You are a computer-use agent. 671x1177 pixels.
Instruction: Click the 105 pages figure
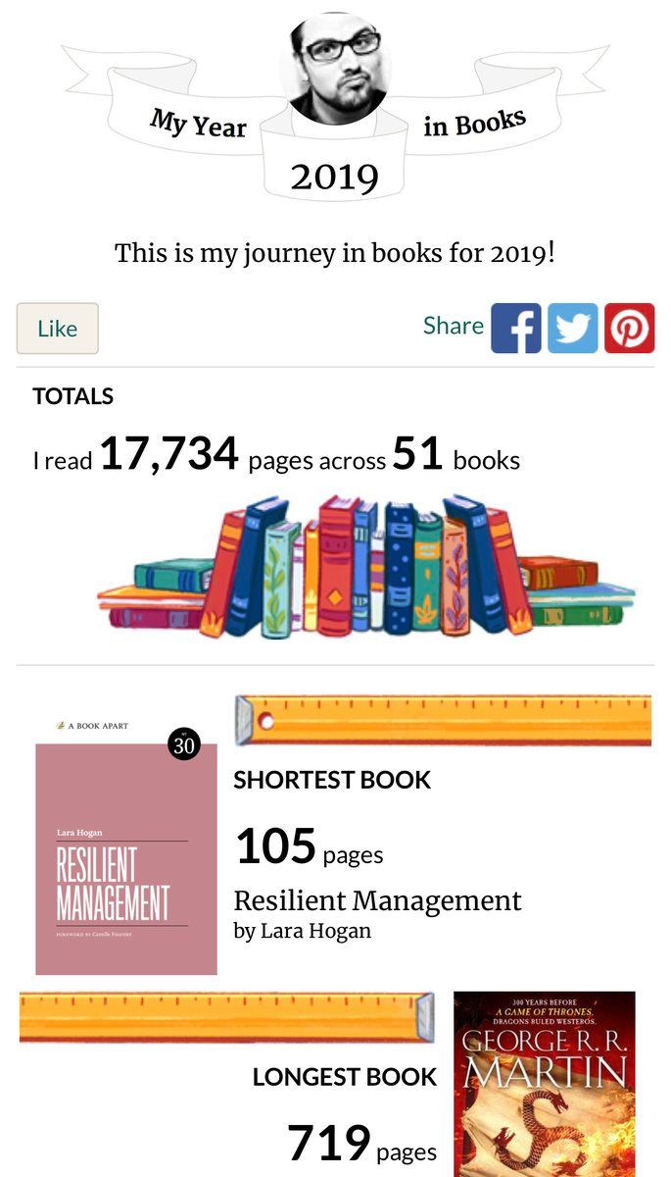tap(276, 846)
